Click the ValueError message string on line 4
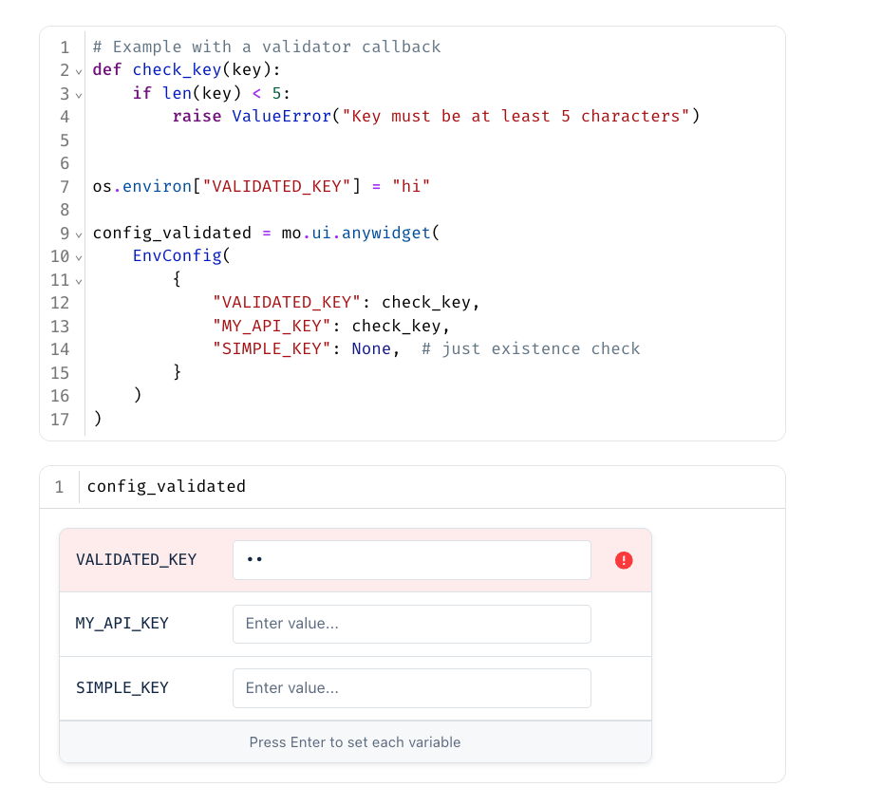Screen dimensions: 881x806 click(520, 117)
